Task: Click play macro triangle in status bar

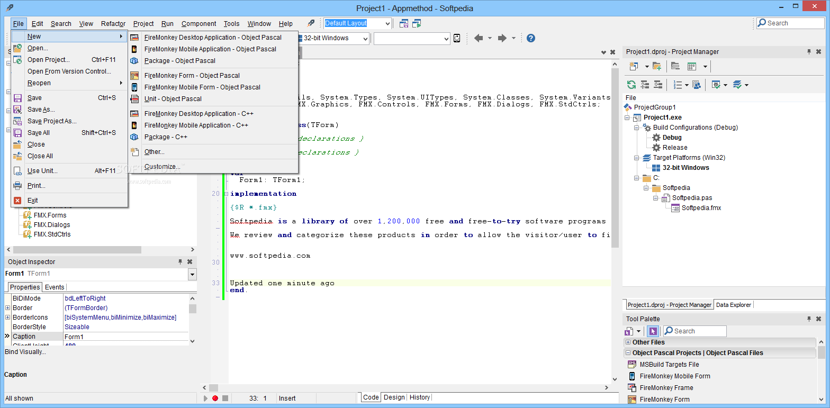Action: tap(206, 398)
